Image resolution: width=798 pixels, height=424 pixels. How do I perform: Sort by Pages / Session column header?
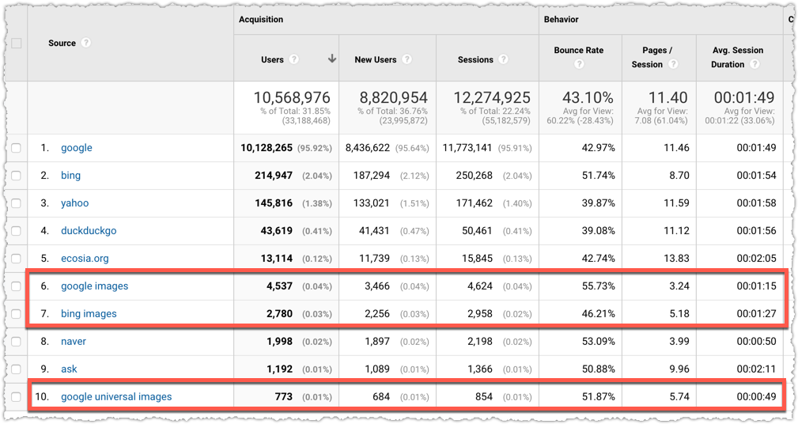point(652,57)
